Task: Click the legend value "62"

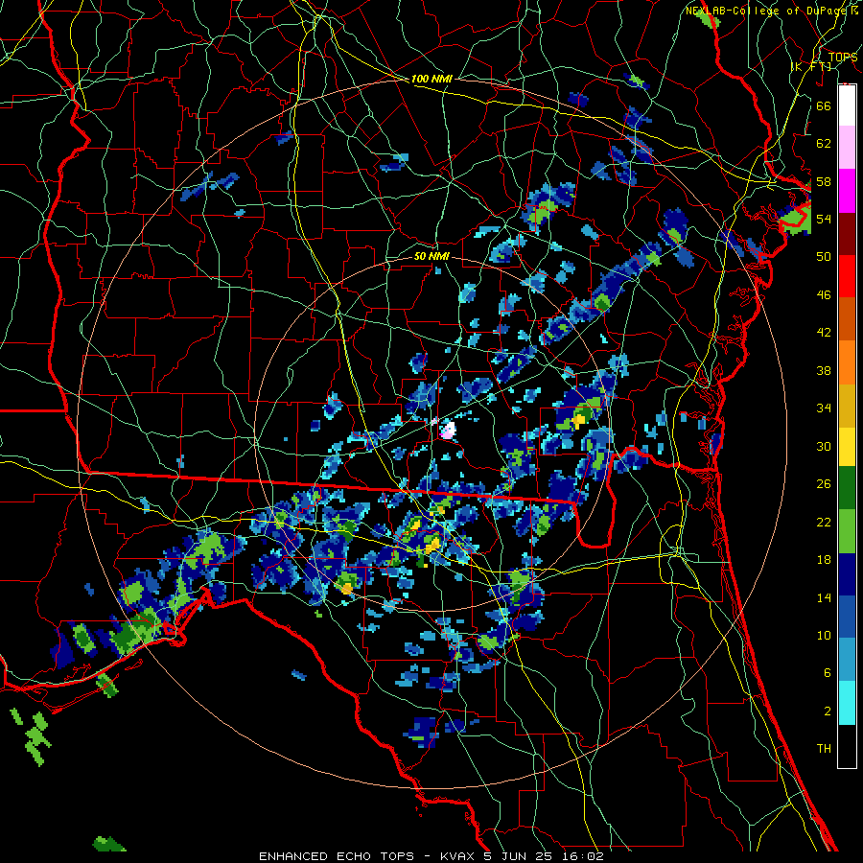Action: click(824, 143)
